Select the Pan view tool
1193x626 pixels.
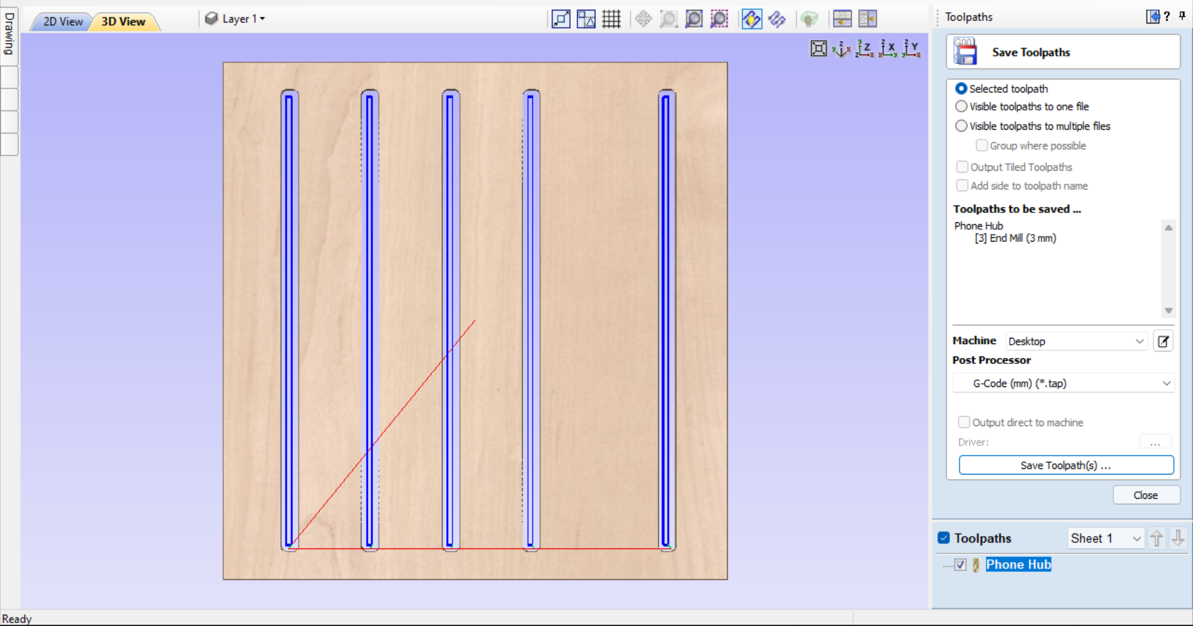[644, 19]
